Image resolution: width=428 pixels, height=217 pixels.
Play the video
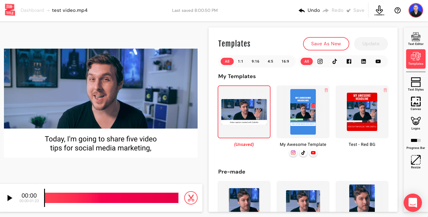click(10, 198)
